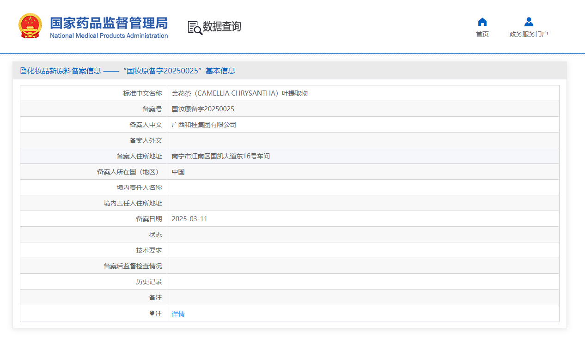
Task: Click the lightbulb icon beside 注
Action: tap(152, 314)
